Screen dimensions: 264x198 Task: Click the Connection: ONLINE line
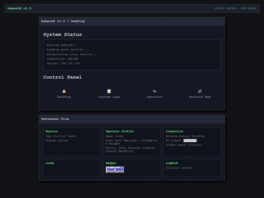click(62, 59)
